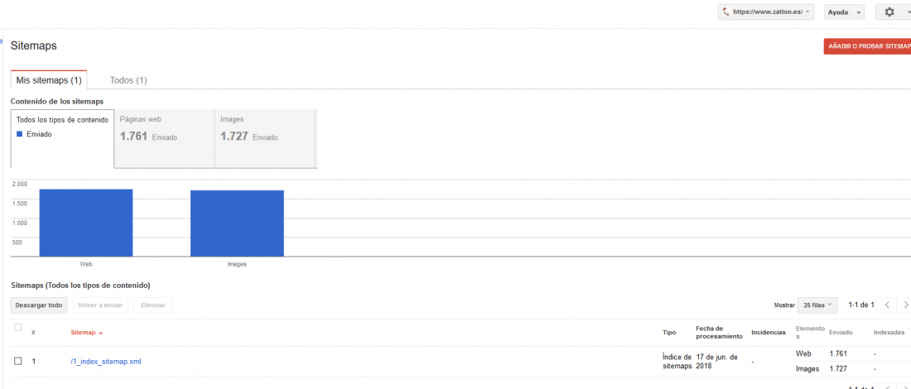Screen dimensions: 911x389
Task: Click the blue Images bar in chart
Action: (237, 223)
